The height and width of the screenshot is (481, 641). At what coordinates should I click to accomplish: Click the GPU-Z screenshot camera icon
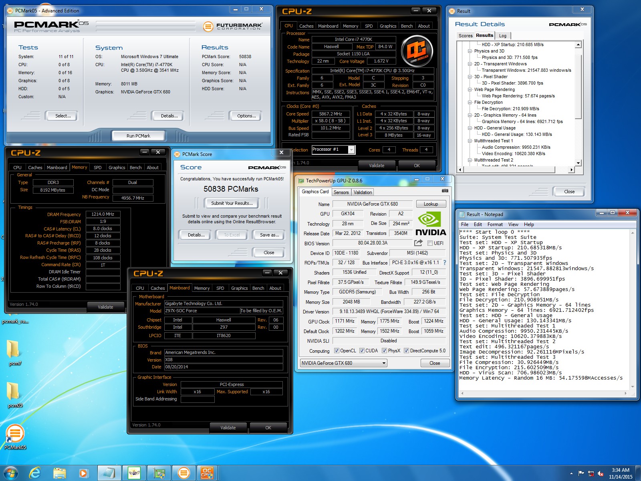coord(445,191)
